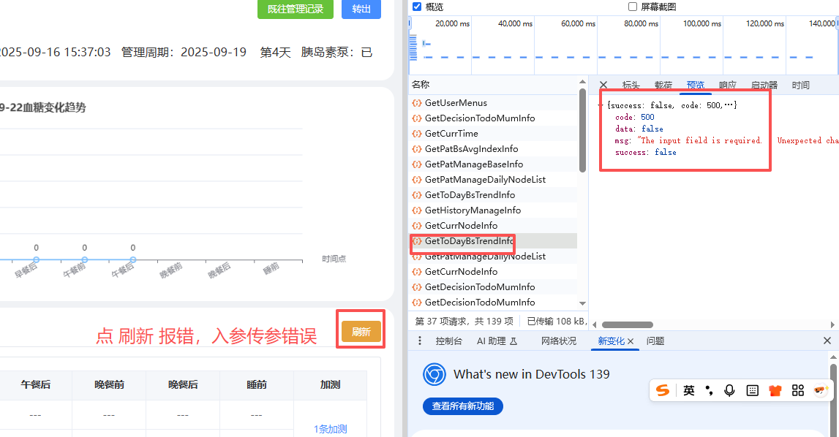
Task: Click the JSON icon next to GetUserMenus
Action: pyautogui.click(x=417, y=103)
